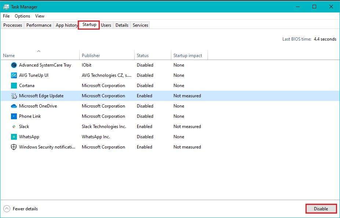This screenshot has width=340, height=218.
Task: Click the Startup impact column header
Action: click(x=189, y=55)
